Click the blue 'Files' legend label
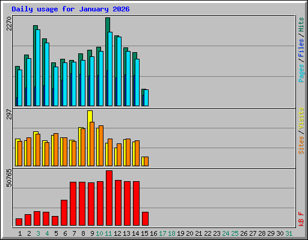 coord(301,48)
